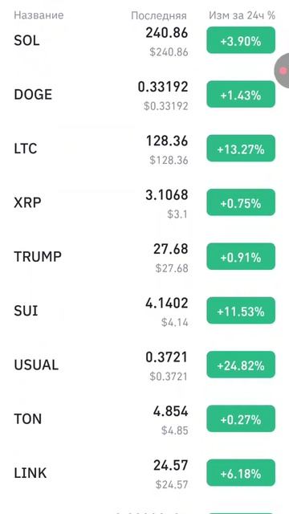Click the TON +0.27% green badge
Screen dimensions: 289x514
point(241,419)
